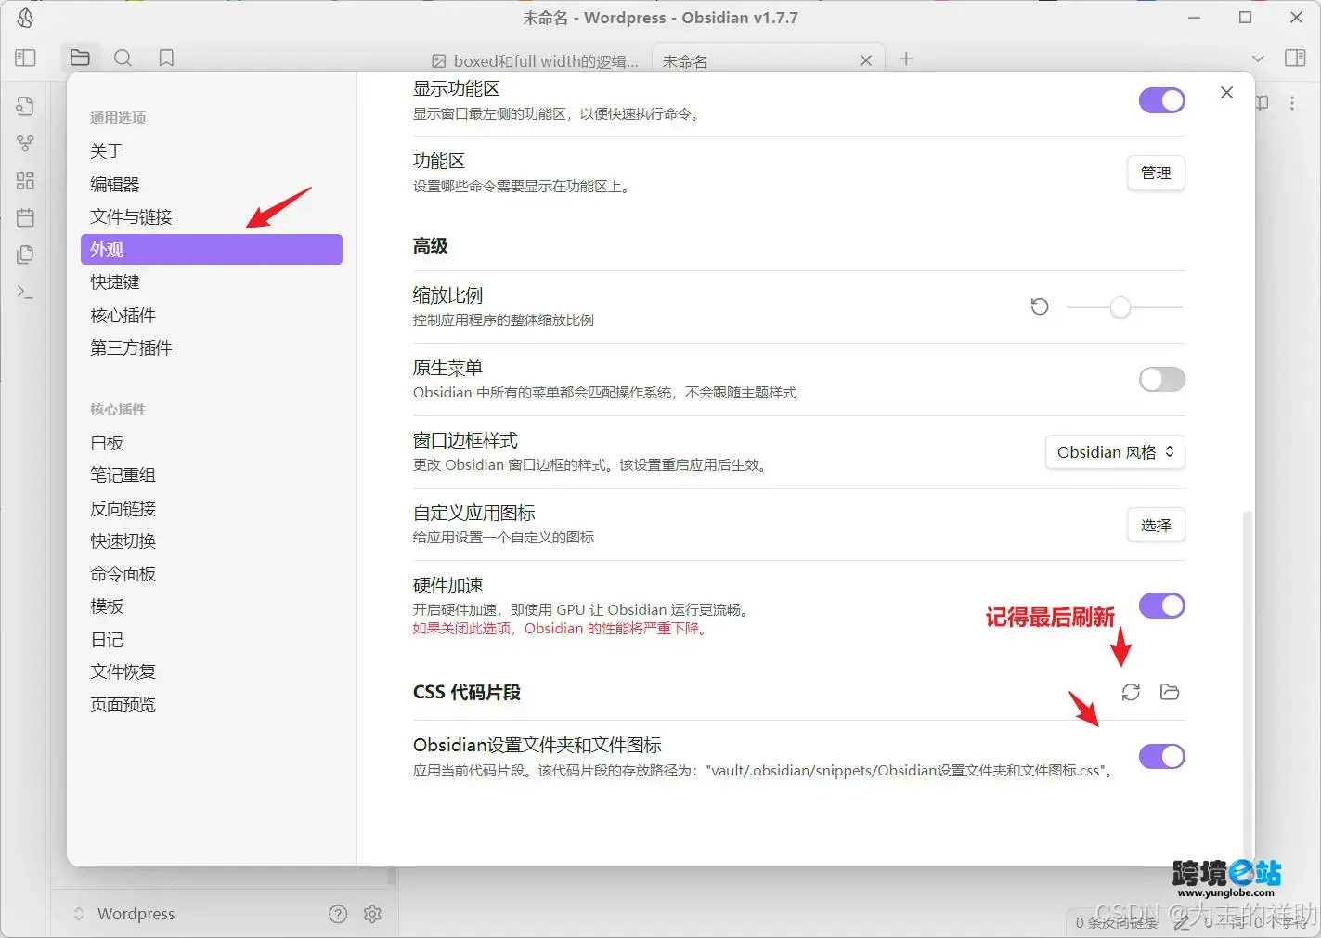Screen dimensions: 1321x938
Task: Switch to the 未命名 tab
Action: coord(684,61)
